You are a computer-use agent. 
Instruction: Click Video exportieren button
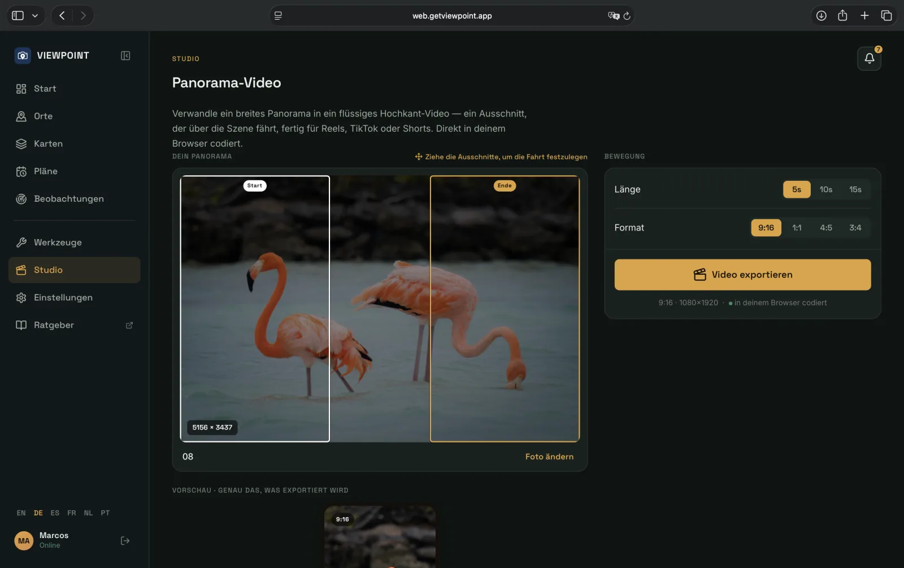(742, 275)
